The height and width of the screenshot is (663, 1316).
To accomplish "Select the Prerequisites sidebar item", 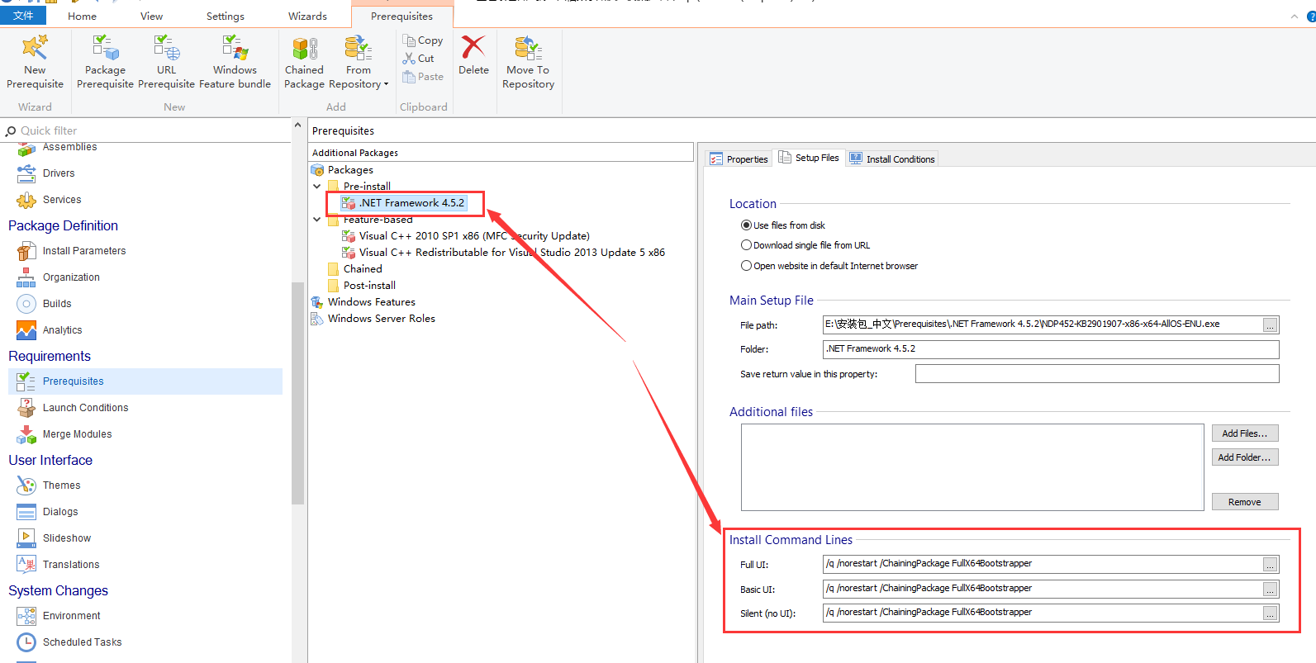I will (145, 381).
